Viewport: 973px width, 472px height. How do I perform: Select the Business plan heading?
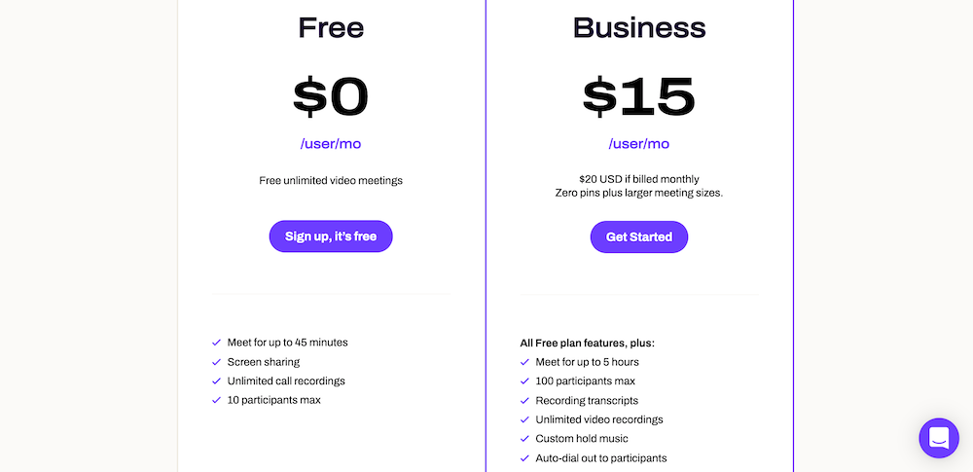click(639, 27)
